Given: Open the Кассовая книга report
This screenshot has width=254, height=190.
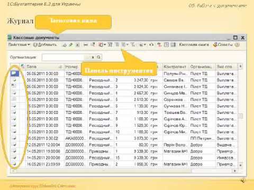Looking at the screenshot, I should (x=194, y=45).
